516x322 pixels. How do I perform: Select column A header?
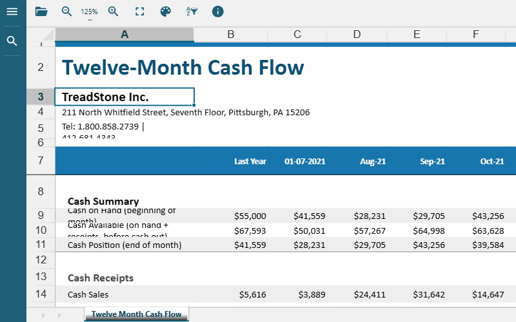[x=124, y=35]
